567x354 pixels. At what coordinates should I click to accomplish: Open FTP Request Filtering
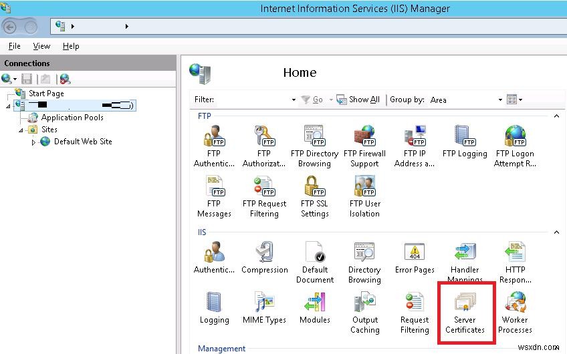click(x=264, y=196)
